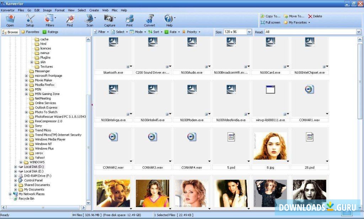The image size is (364, 219).
Task: Open bluetooth.exe thumbnail options arrow
Action: pyautogui.click(x=131, y=66)
